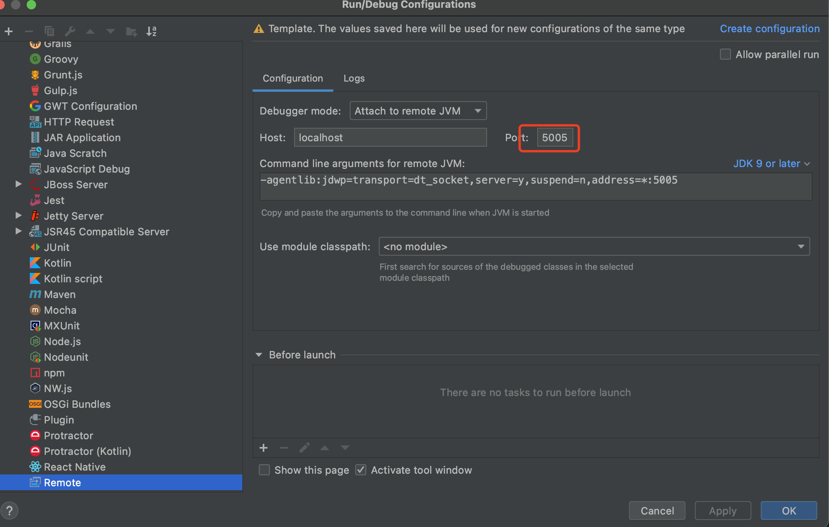This screenshot has width=829, height=527.
Task: Select JAR Application template
Action: click(x=82, y=138)
